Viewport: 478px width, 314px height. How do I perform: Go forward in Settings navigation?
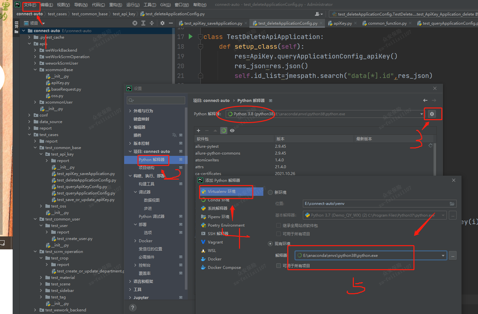coord(434,100)
